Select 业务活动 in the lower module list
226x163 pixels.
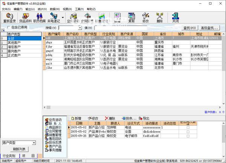53,120
